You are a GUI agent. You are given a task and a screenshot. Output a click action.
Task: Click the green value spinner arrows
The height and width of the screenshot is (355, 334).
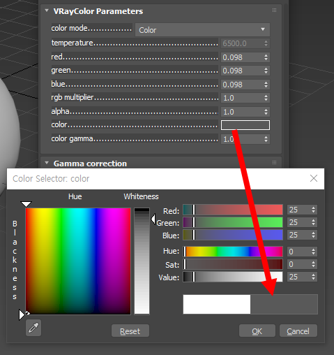tap(266, 71)
